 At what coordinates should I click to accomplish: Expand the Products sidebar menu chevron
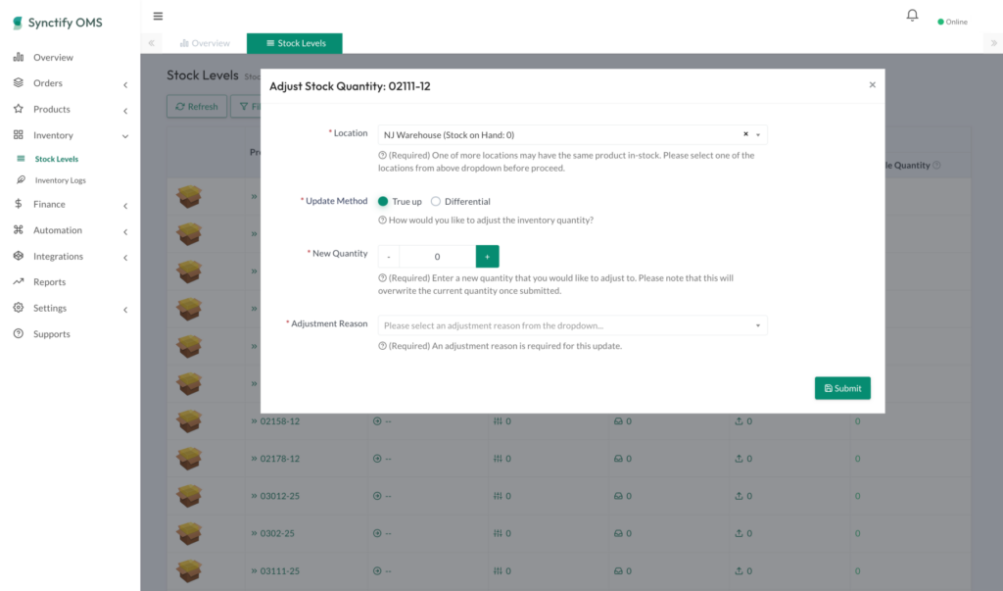[125, 111]
